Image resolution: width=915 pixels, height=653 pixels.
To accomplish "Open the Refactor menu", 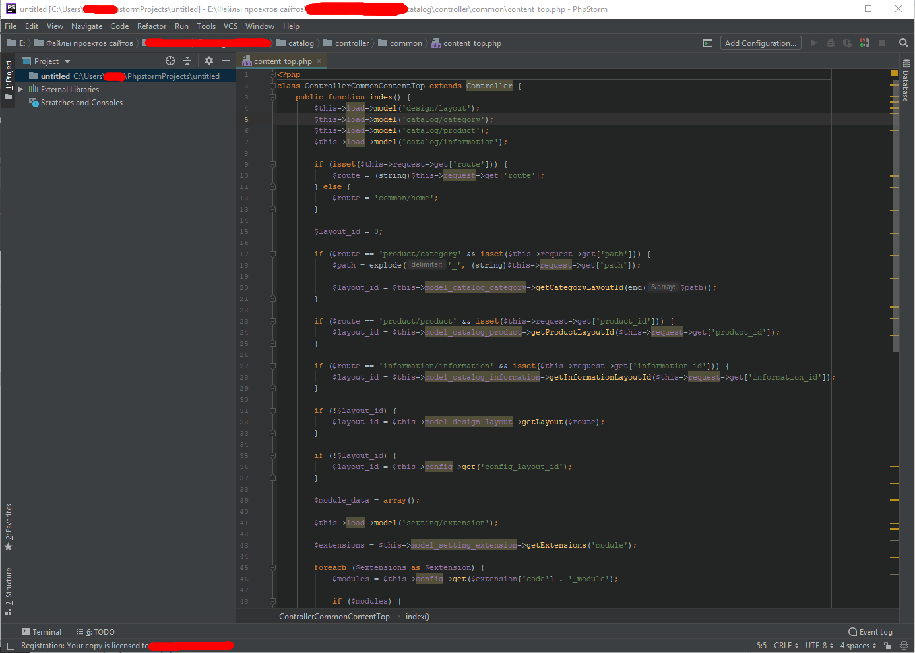I will coord(152,26).
